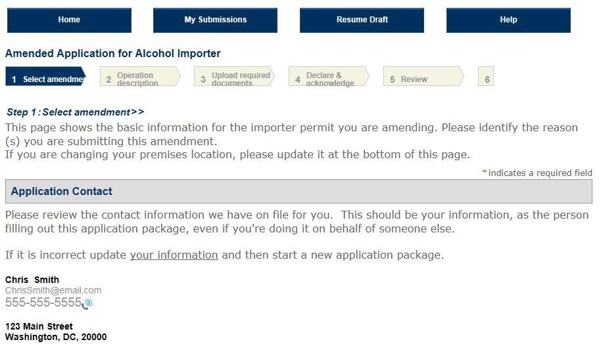601x344 pixels.
Task: Go to My Submissions
Action: pyautogui.click(x=215, y=20)
